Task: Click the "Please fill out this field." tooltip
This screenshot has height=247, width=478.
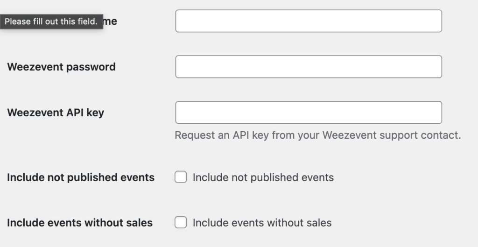Action: [51, 21]
